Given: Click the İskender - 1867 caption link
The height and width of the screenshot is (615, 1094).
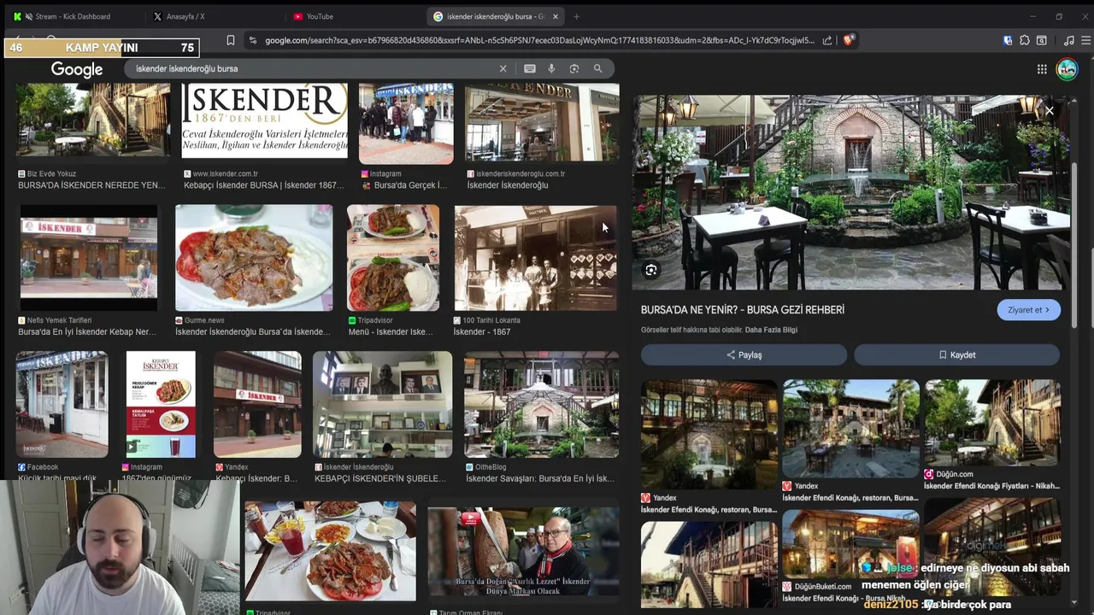Looking at the screenshot, I should click(x=482, y=332).
